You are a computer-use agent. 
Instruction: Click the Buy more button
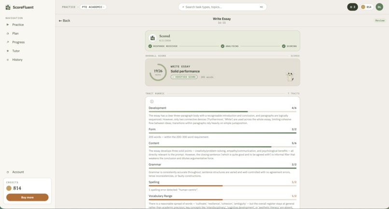pyautogui.click(x=28, y=197)
